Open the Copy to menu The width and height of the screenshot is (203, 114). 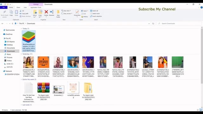tap(40, 14)
